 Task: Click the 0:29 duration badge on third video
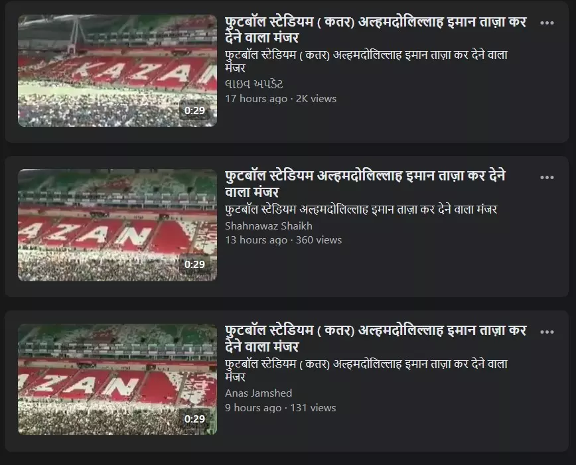[194, 419]
